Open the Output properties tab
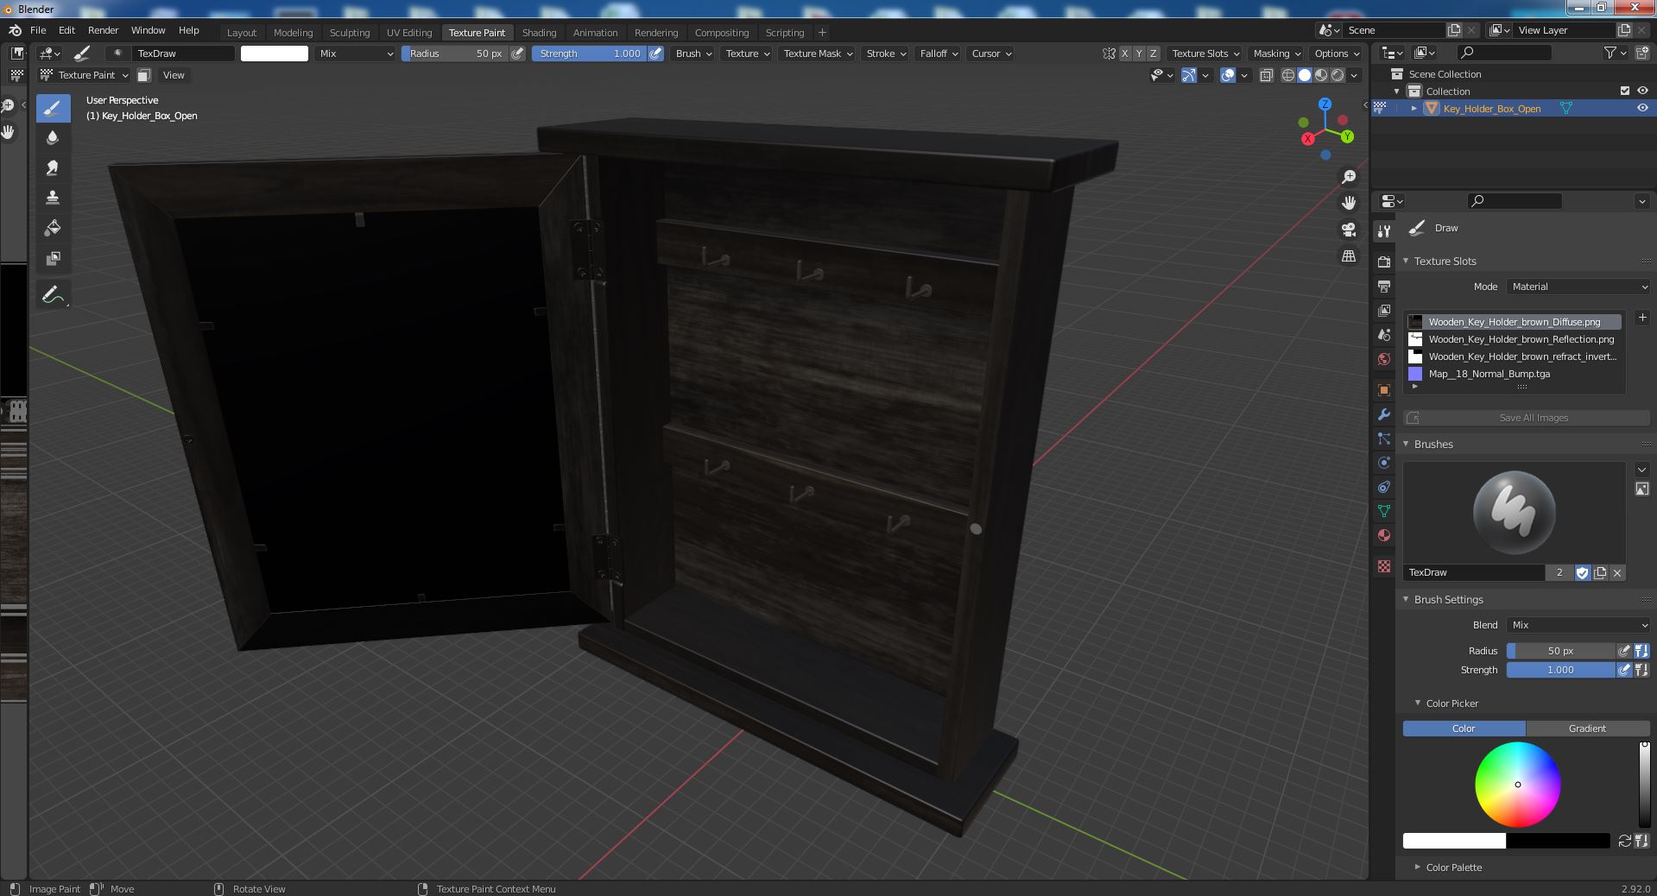The height and width of the screenshot is (896, 1657). [1384, 286]
